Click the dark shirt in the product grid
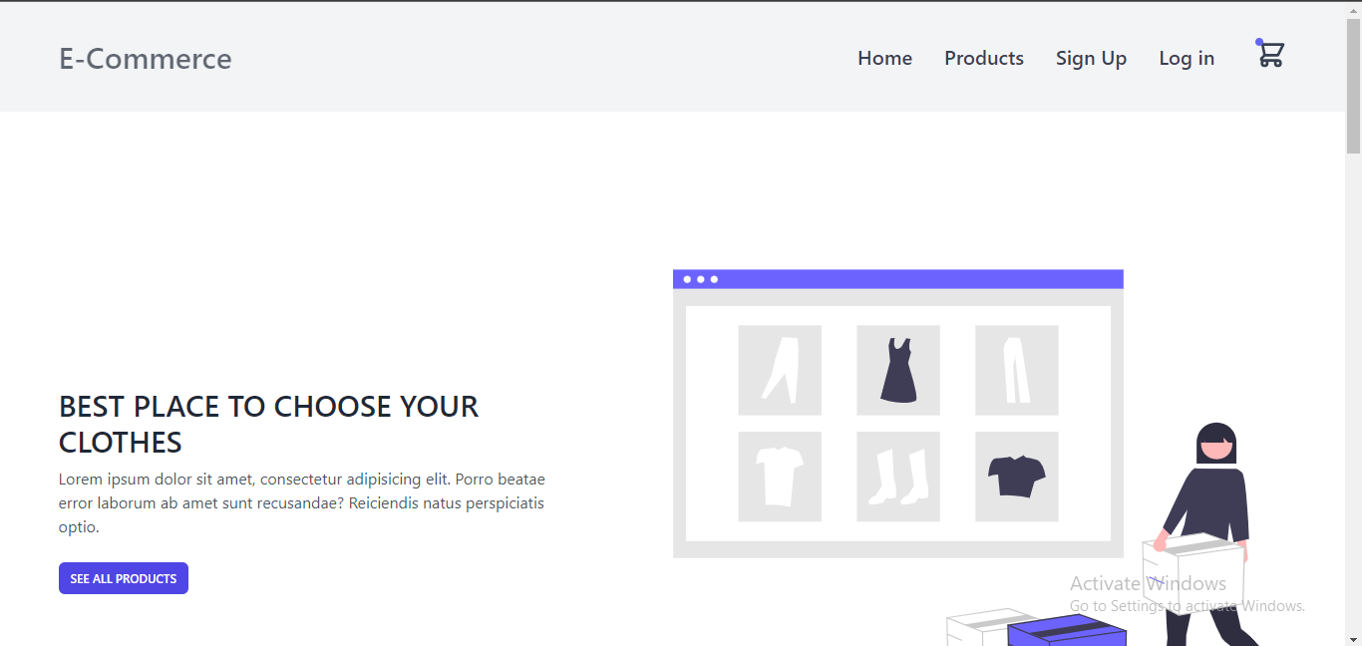 pos(1016,477)
